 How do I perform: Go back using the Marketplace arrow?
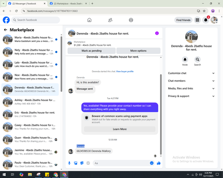click(x=5, y=30)
